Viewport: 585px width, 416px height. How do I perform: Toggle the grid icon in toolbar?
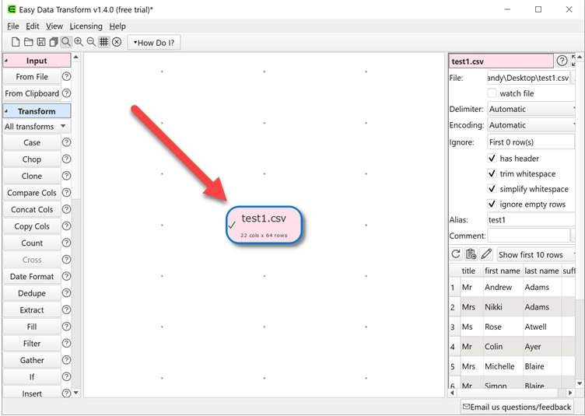tap(103, 42)
